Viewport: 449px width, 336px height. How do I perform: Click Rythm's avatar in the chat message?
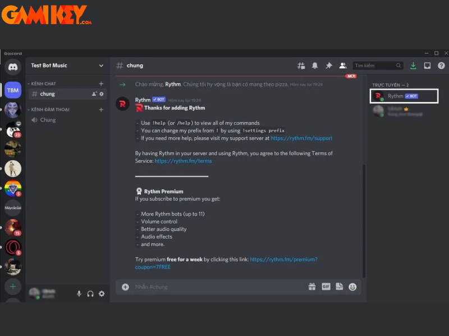tap(122, 104)
